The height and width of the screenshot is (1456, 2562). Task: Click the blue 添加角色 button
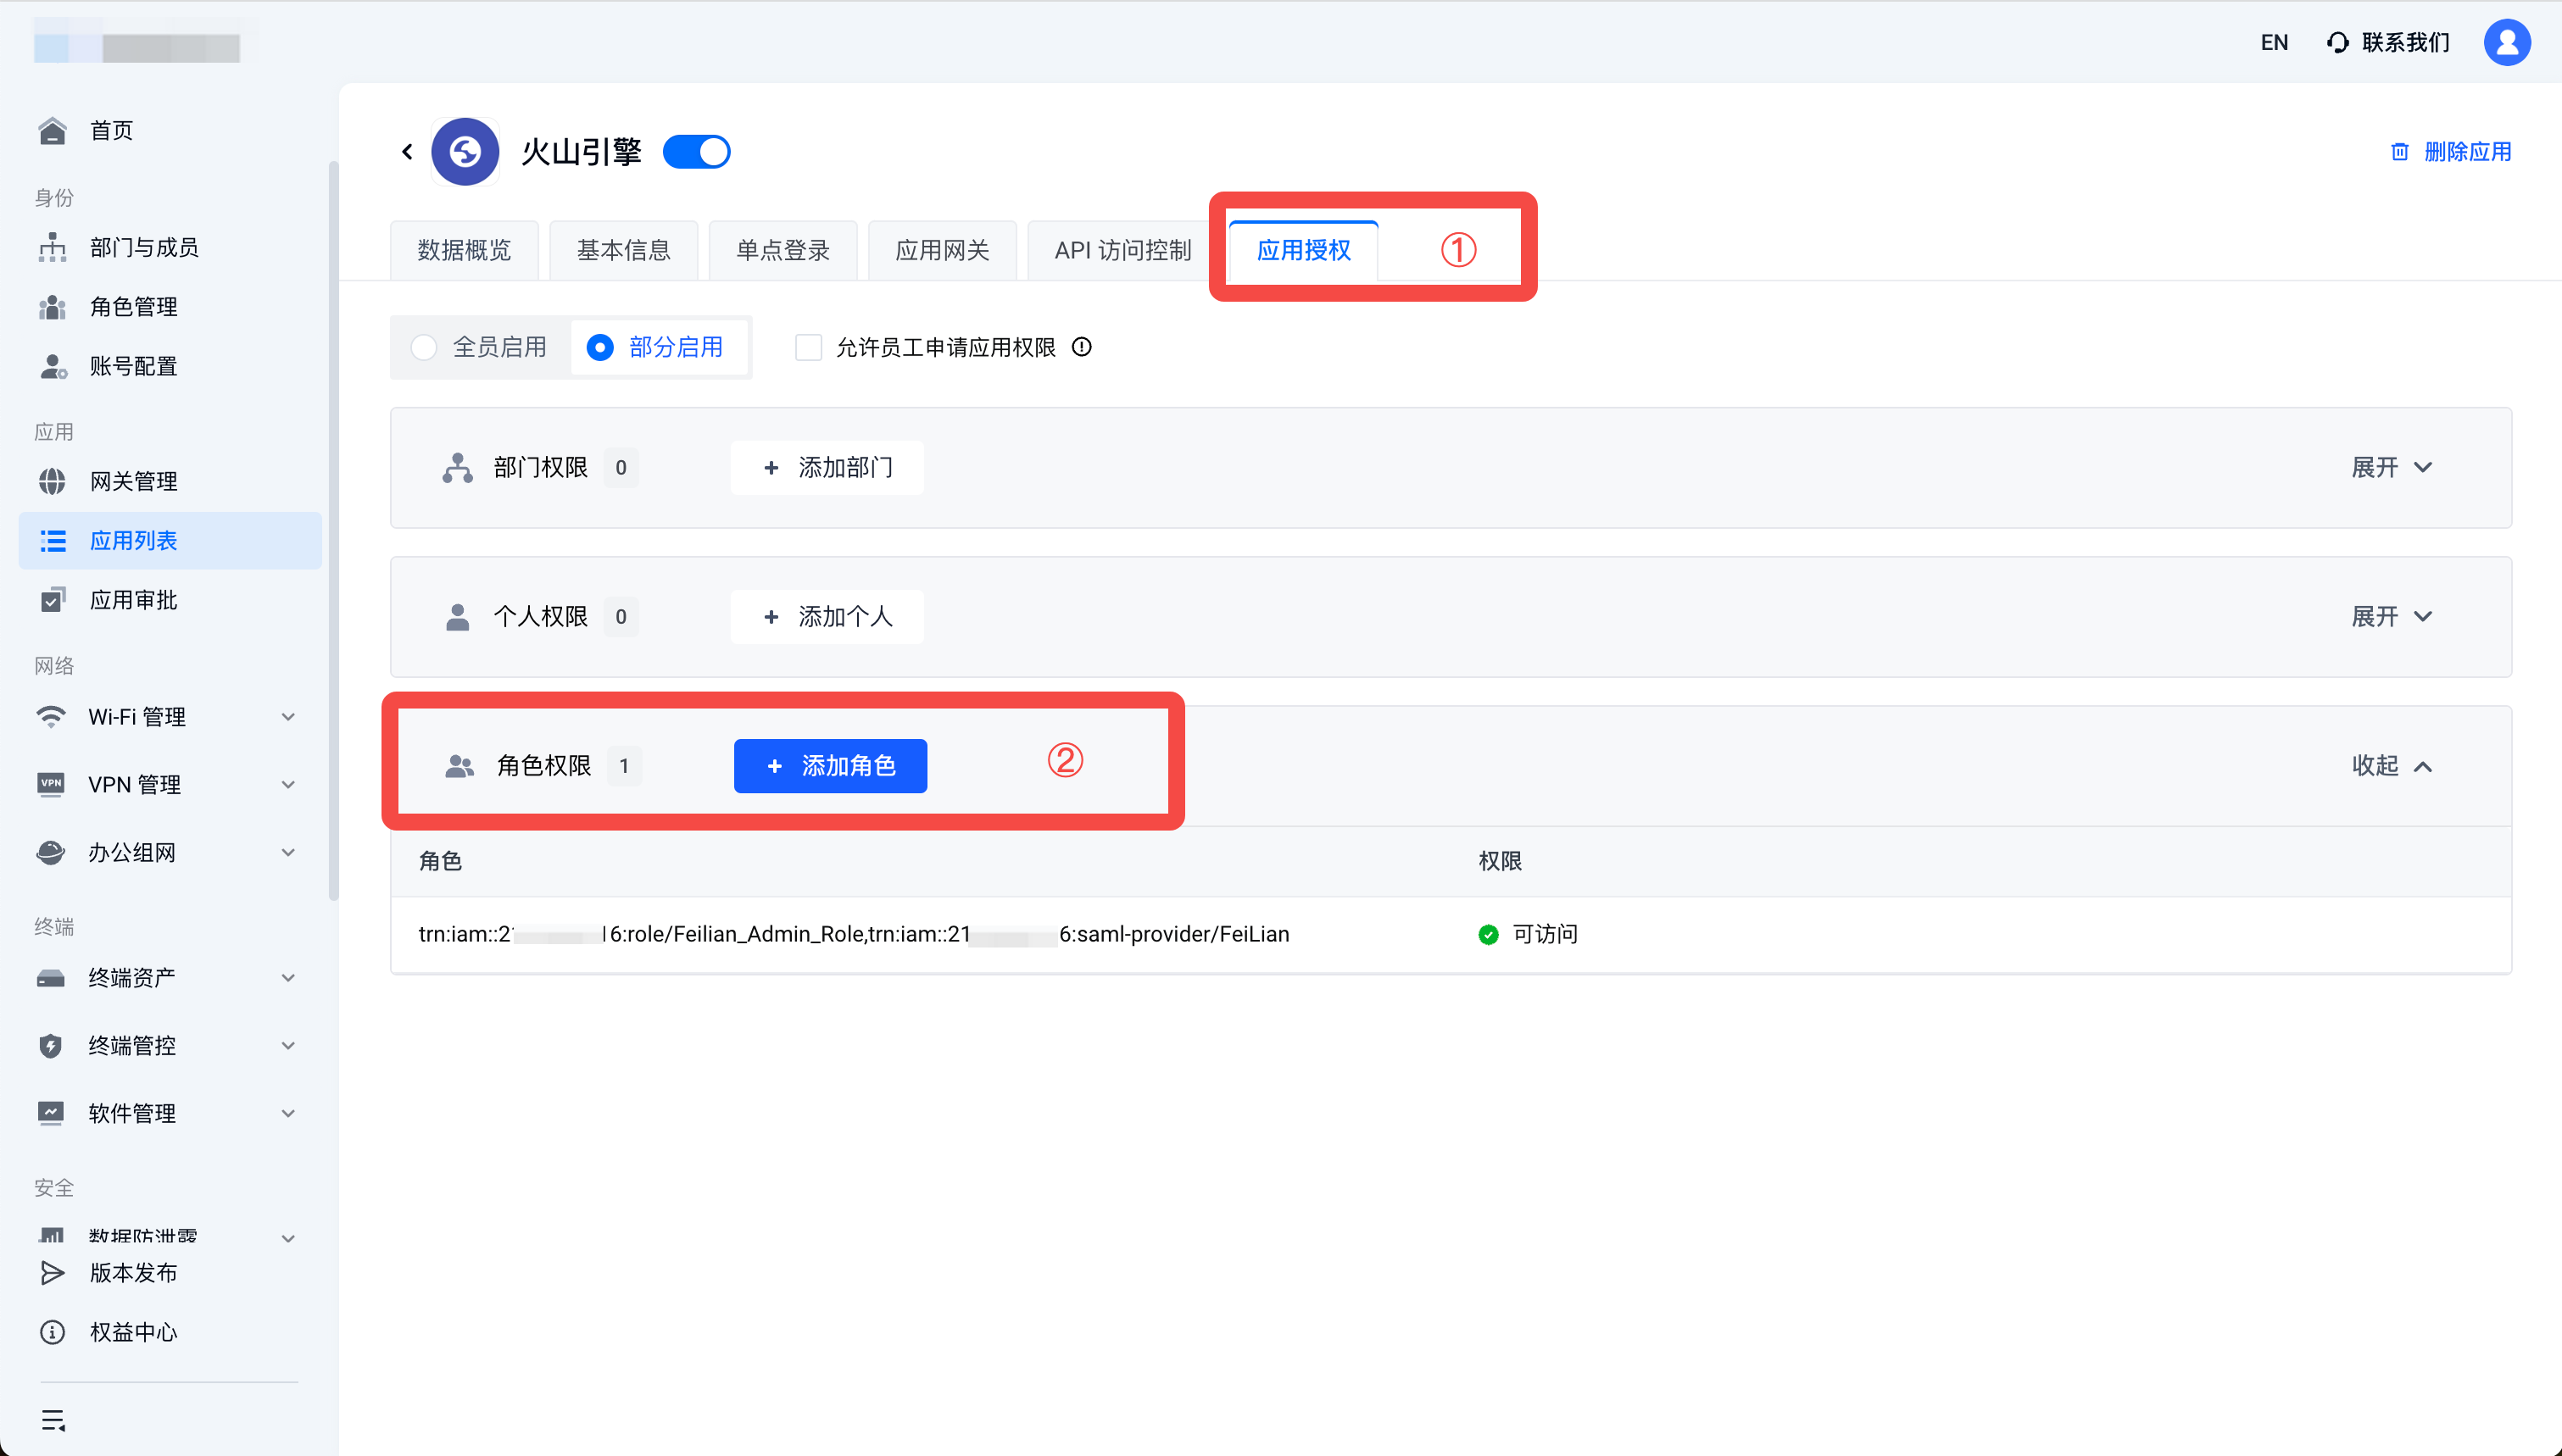[x=830, y=766]
